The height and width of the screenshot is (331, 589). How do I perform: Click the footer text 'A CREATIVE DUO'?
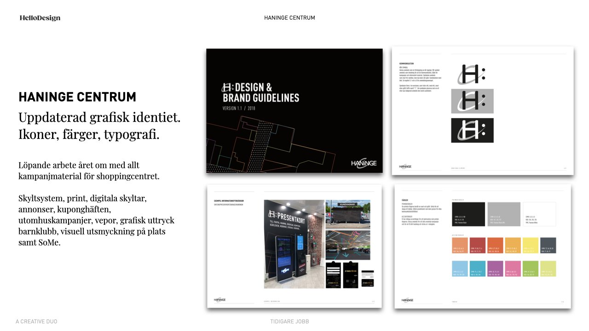[x=36, y=321]
